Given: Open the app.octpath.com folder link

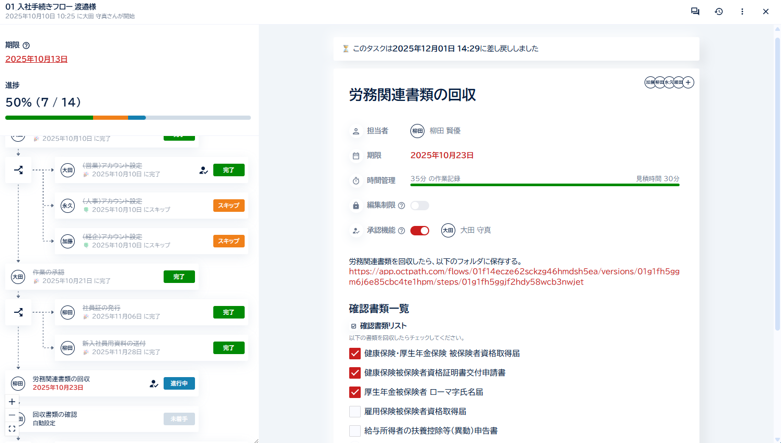Looking at the screenshot, I should [x=514, y=277].
